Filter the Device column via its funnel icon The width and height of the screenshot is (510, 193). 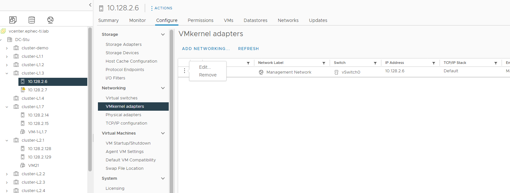(248, 63)
